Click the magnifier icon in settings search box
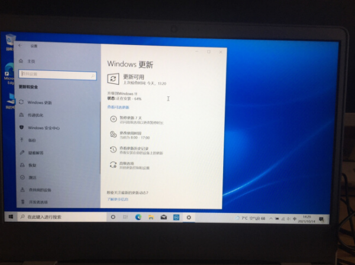The height and width of the screenshot is (265, 355). [93, 76]
